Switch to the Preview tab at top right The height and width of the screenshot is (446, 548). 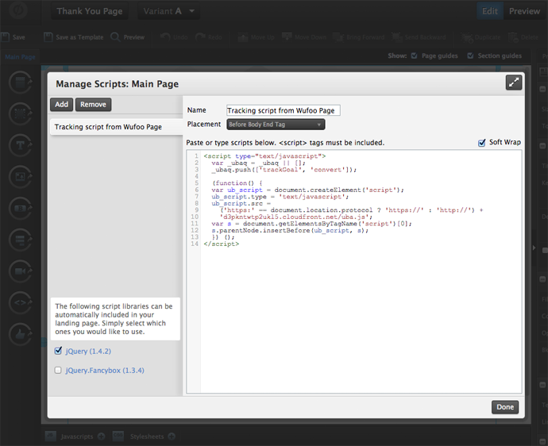[524, 11]
